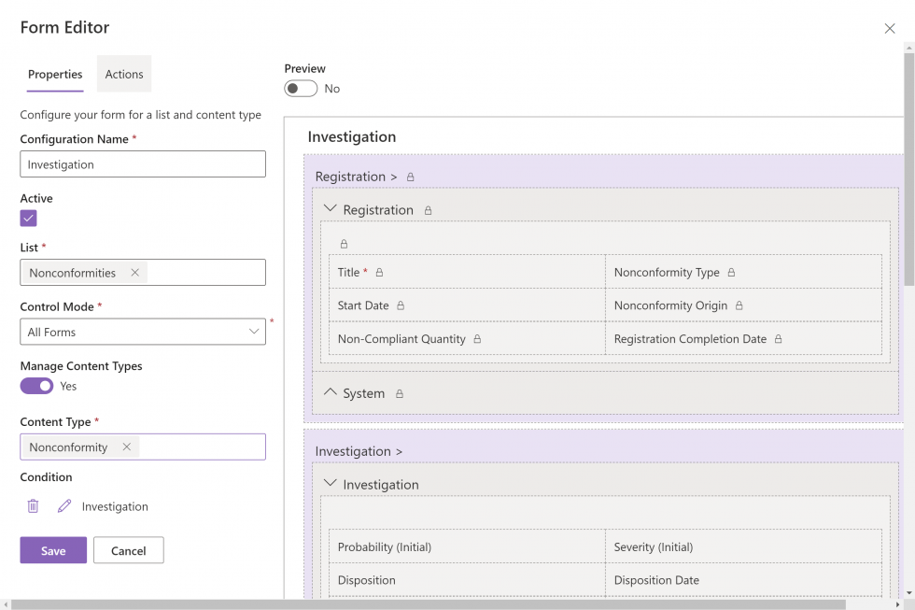Edit the Investigation condition

coord(63,505)
